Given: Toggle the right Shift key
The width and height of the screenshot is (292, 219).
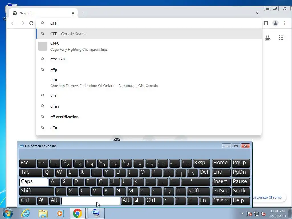Looking at the screenshot, I should tap(198, 191).
